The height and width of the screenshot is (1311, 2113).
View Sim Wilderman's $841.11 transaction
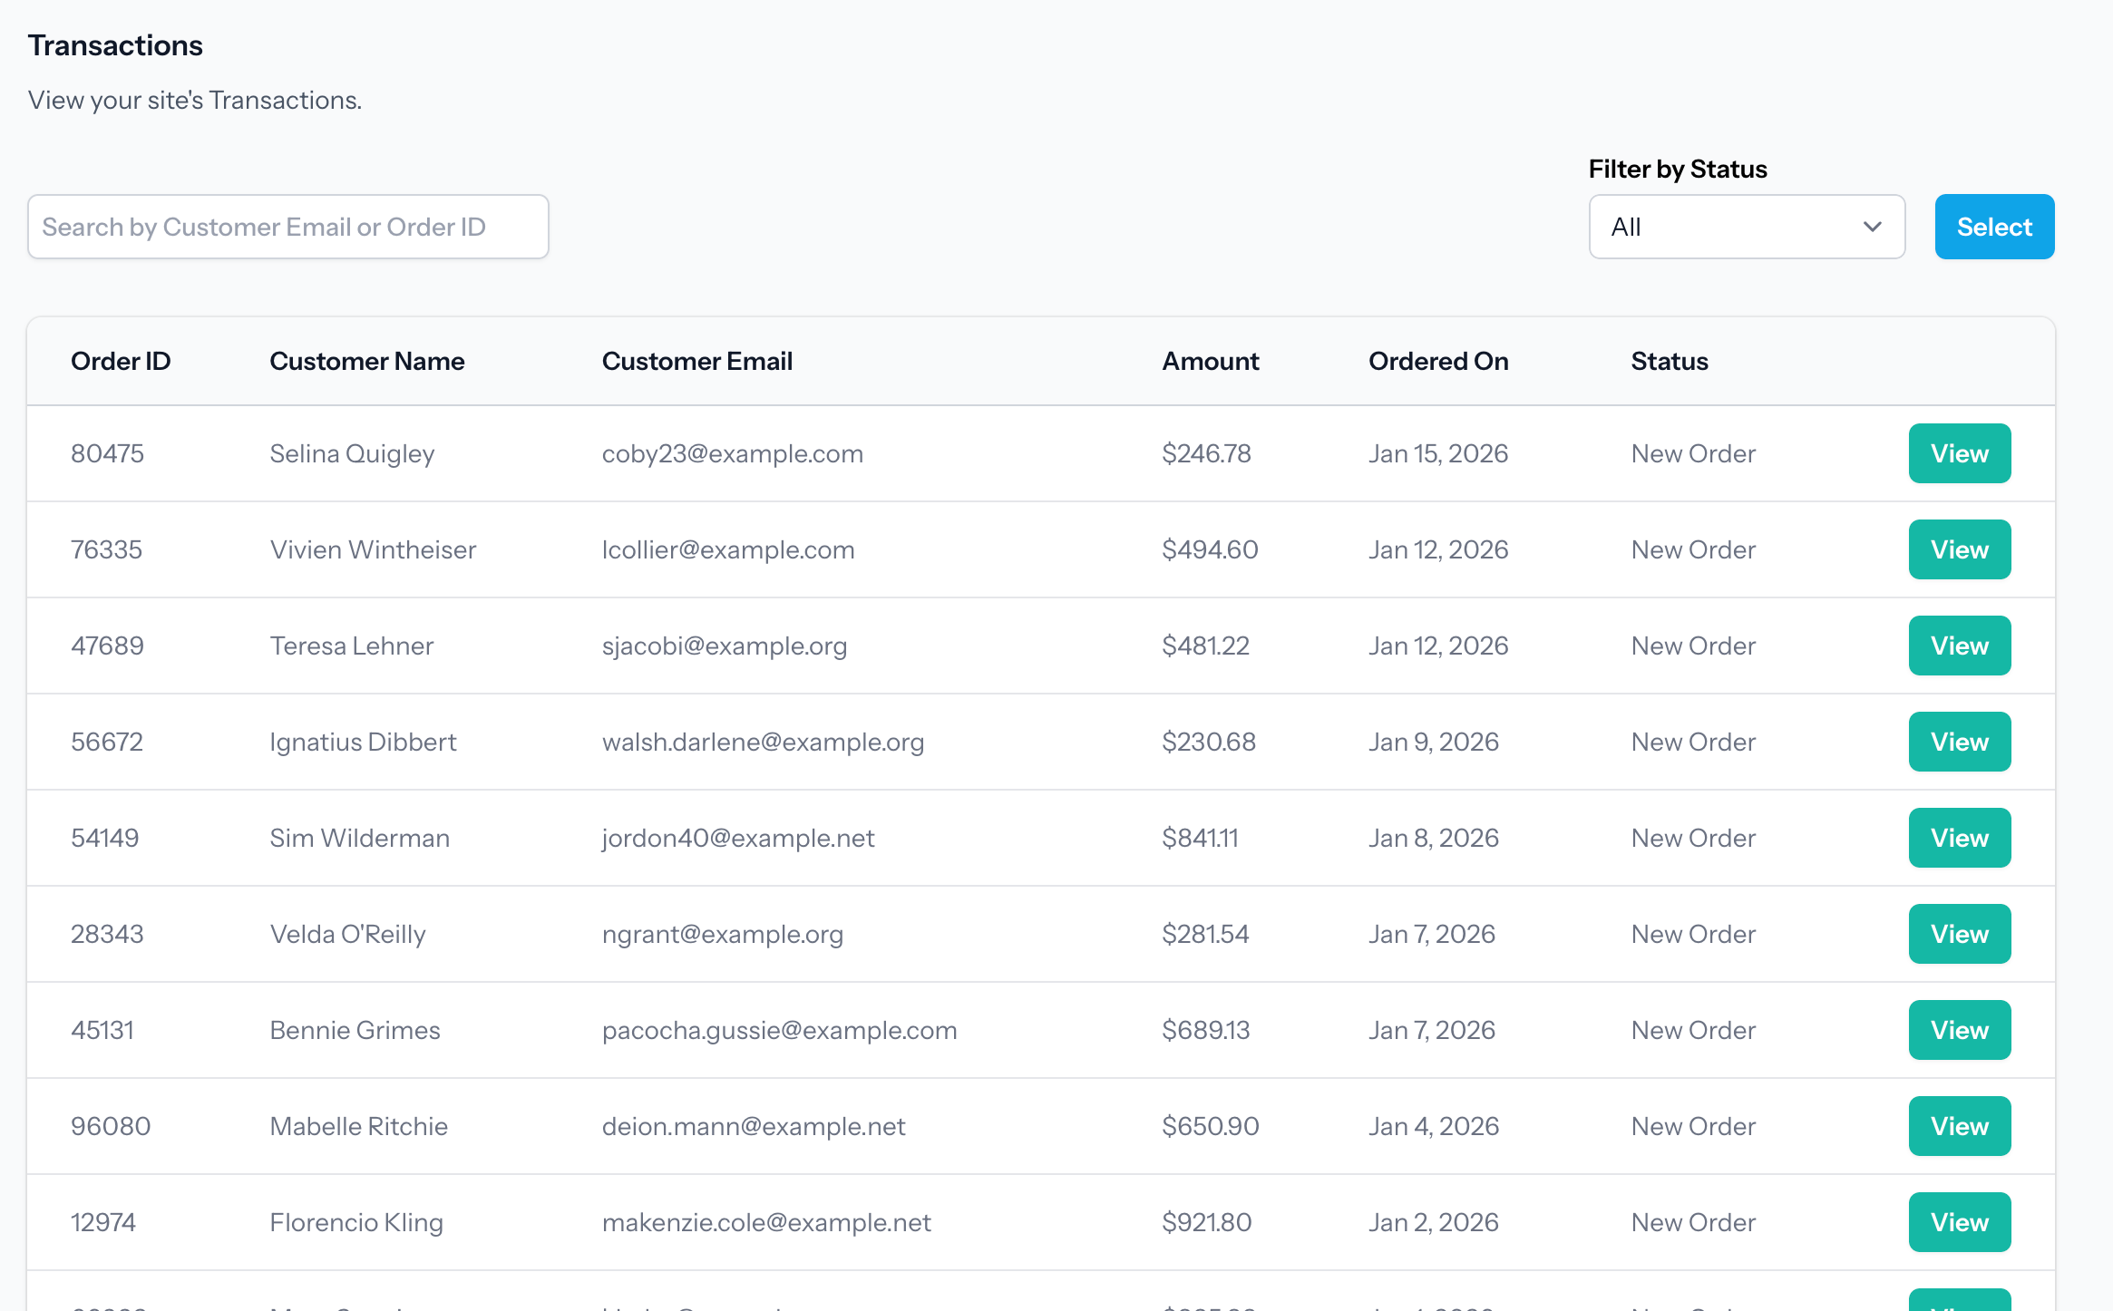pos(1959,838)
